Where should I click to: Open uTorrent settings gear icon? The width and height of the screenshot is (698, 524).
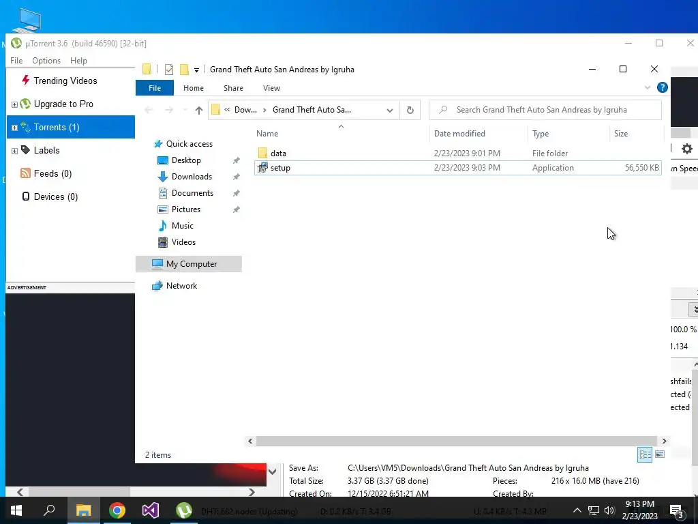click(687, 149)
